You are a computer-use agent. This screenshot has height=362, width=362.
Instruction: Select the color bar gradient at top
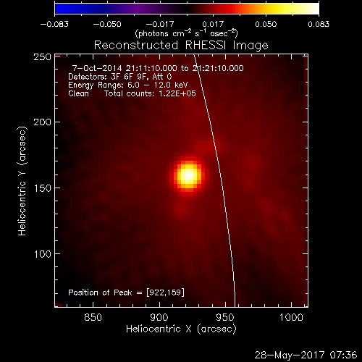pos(187,9)
